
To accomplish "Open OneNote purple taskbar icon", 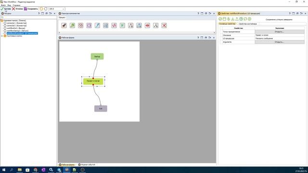I will pyautogui.click(x=43, y=170).
